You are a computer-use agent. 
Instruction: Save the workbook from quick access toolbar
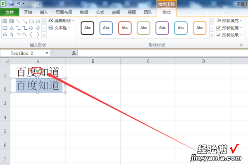click(x=12, y=3)
